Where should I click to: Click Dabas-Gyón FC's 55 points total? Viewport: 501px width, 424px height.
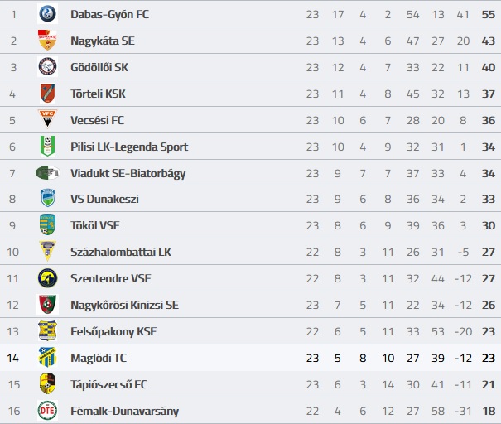489,15
